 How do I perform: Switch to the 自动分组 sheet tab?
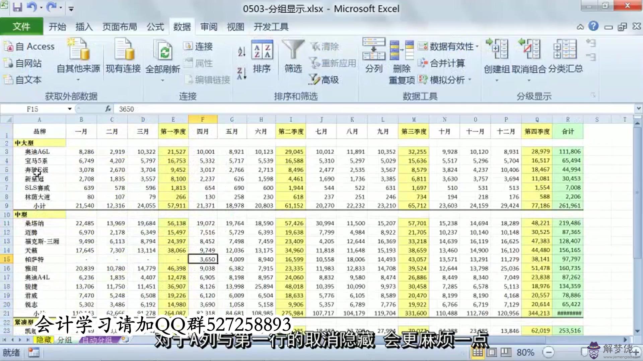[97, 340]
